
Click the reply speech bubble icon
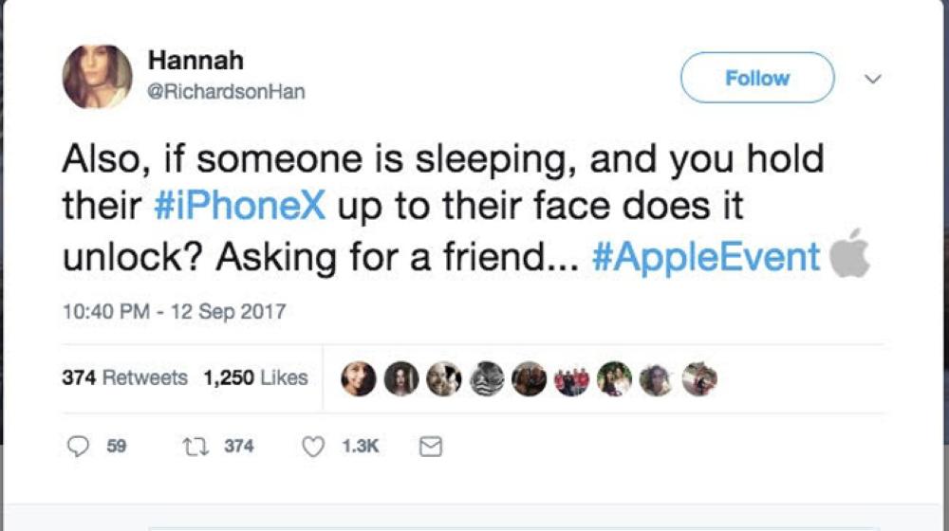pos(81,446)
